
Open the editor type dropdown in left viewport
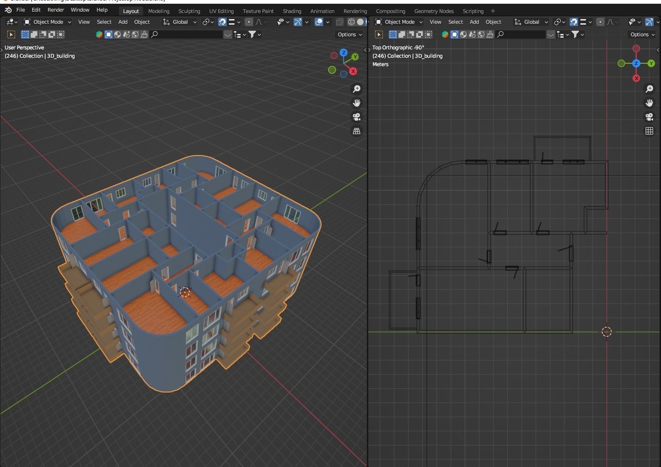(x=12, y=22)
